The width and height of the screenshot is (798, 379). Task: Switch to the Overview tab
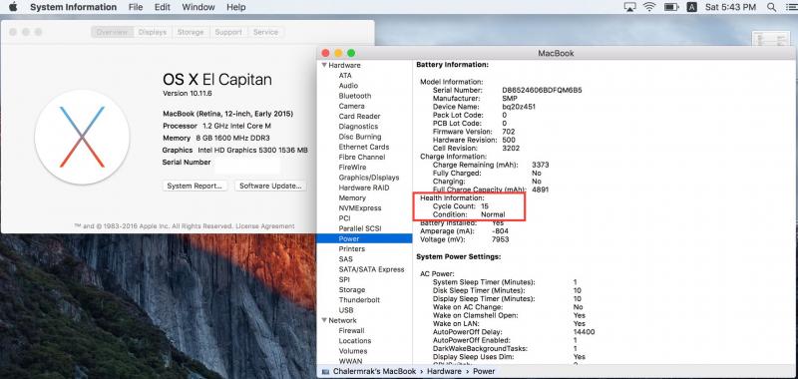(112, 32)
